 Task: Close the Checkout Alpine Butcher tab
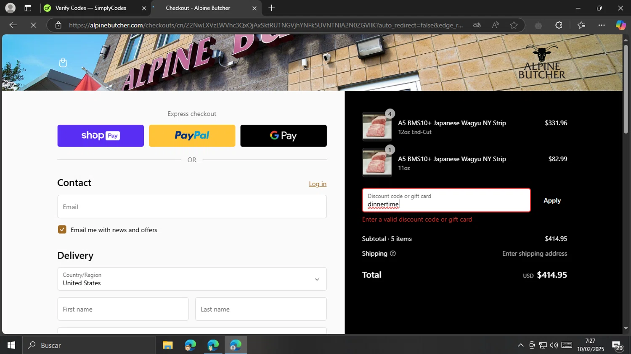[255, 8]
